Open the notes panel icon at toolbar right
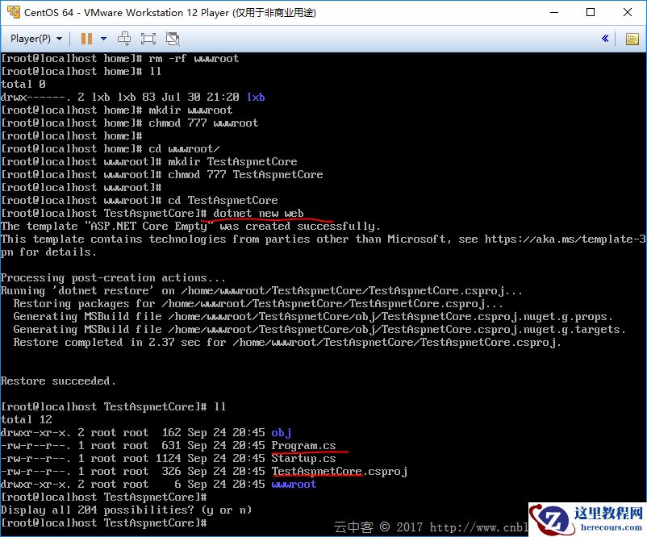 point(632,40)
